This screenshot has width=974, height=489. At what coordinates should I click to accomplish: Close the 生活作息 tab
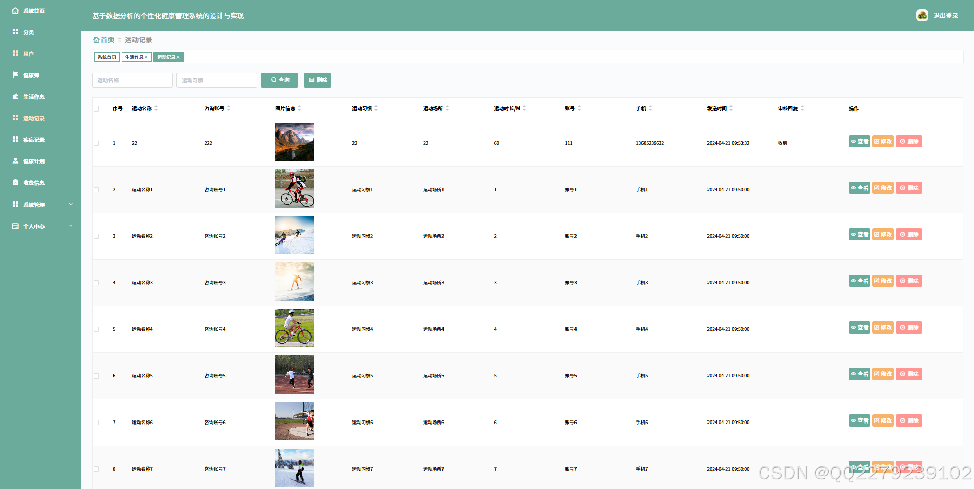coord(146,57)
